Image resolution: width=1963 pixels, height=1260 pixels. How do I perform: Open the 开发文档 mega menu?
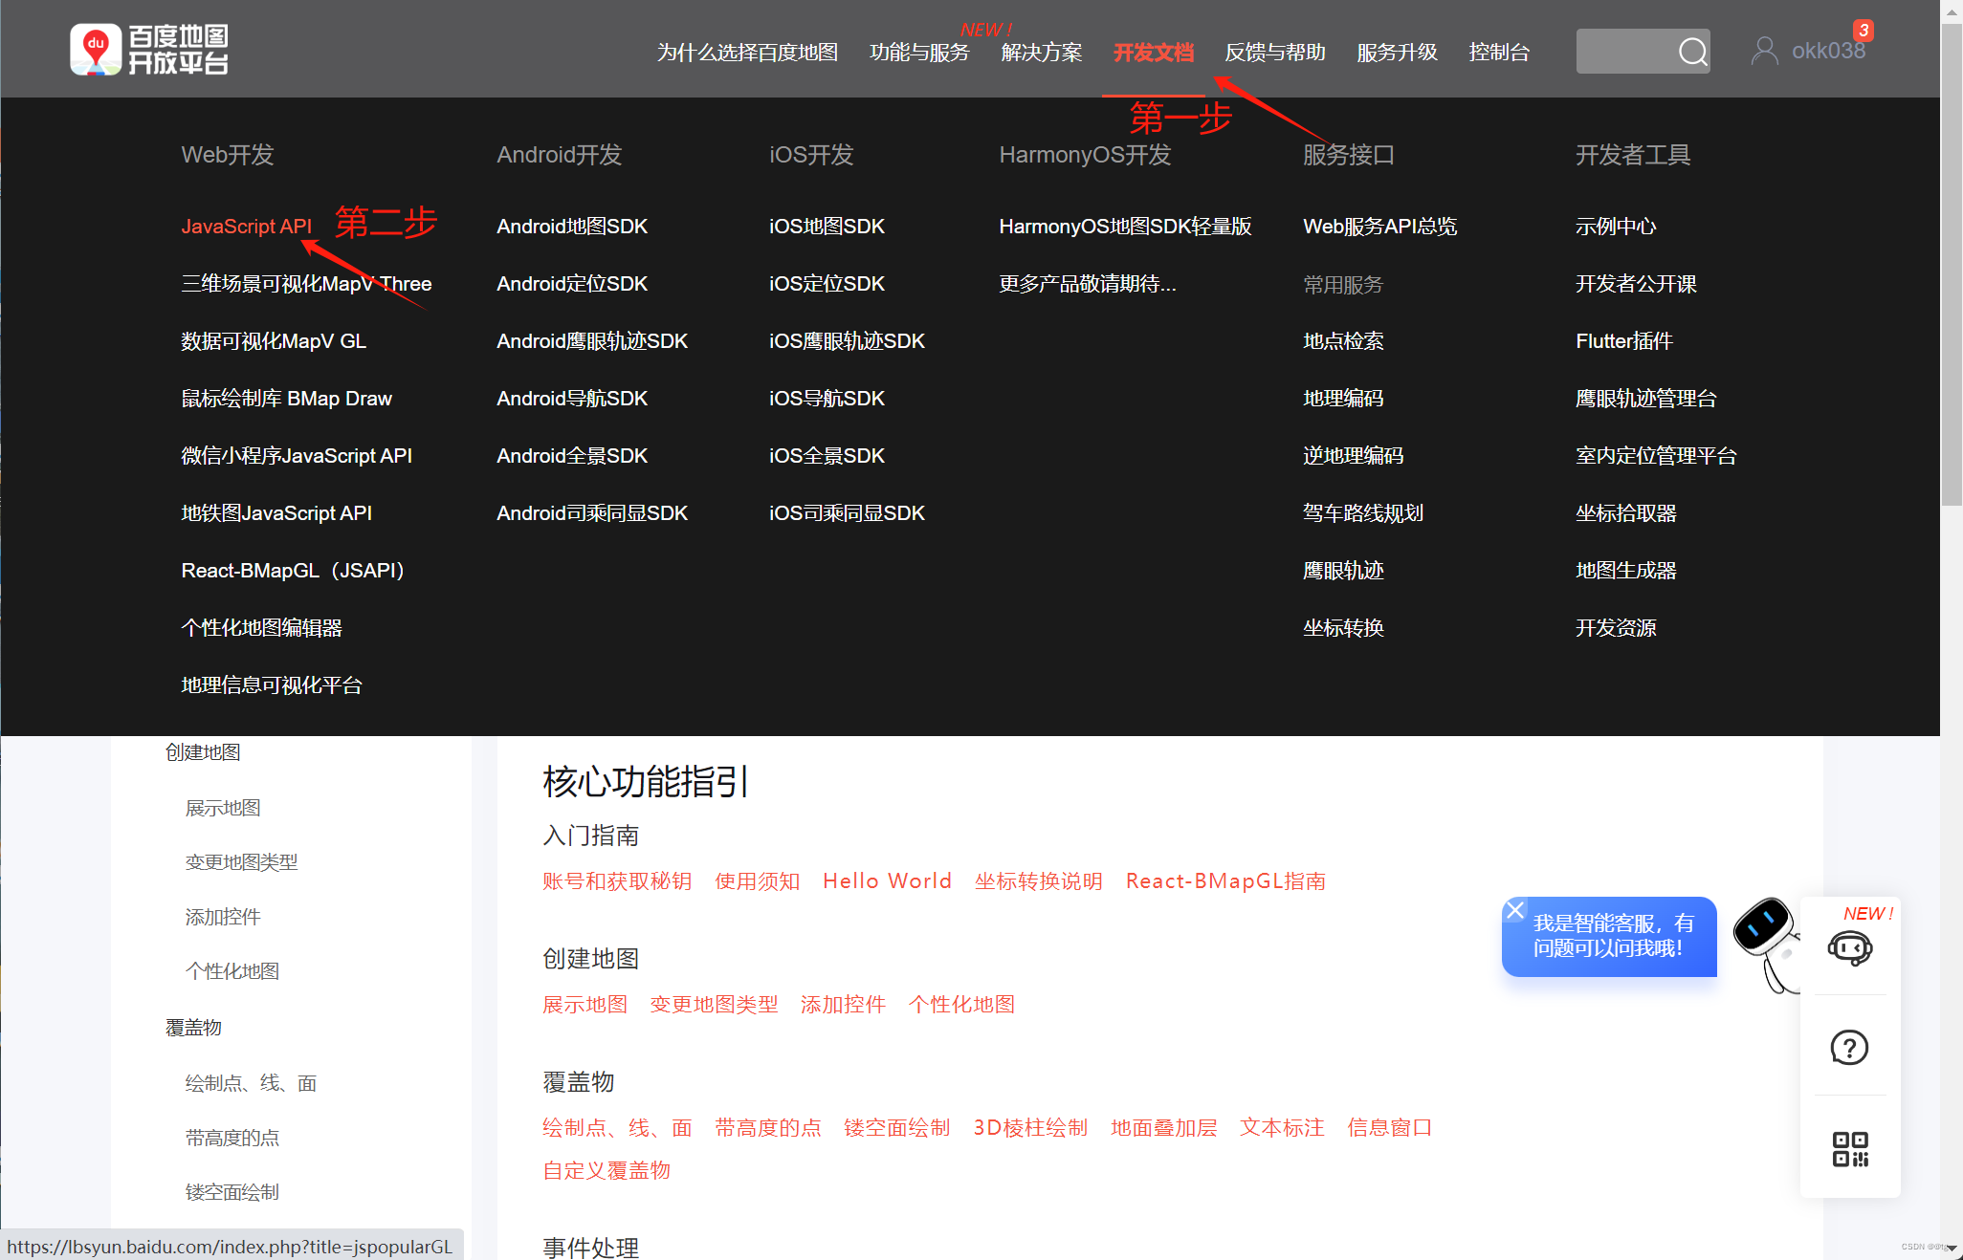pos(1153,53)
